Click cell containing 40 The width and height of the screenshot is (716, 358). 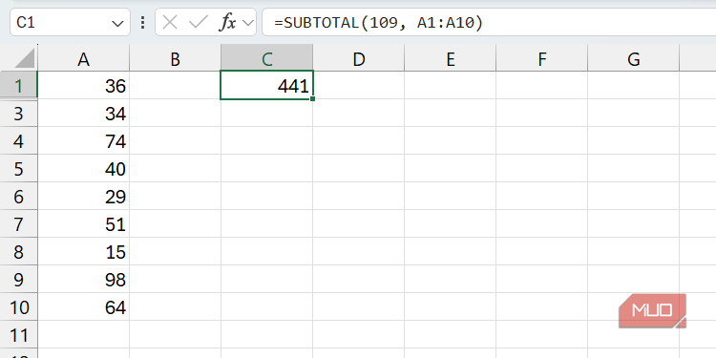[84, 168]
